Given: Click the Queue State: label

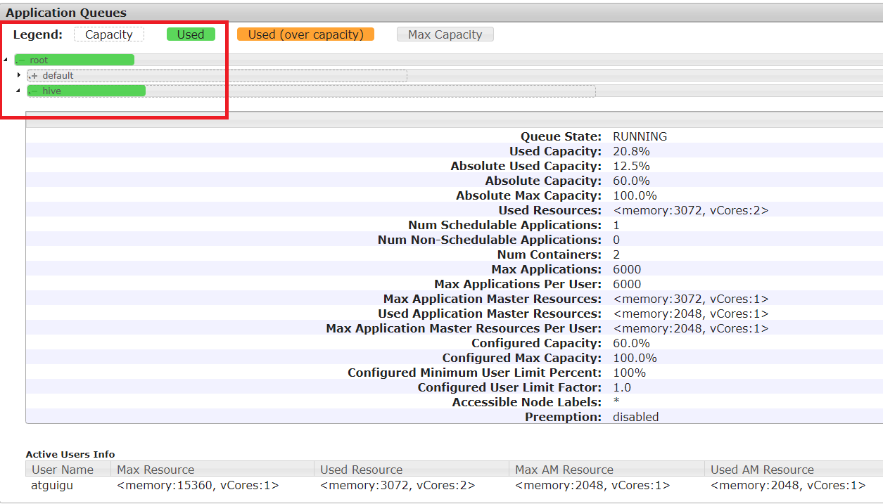Looking at the screenshot, I should click(561, 136).
